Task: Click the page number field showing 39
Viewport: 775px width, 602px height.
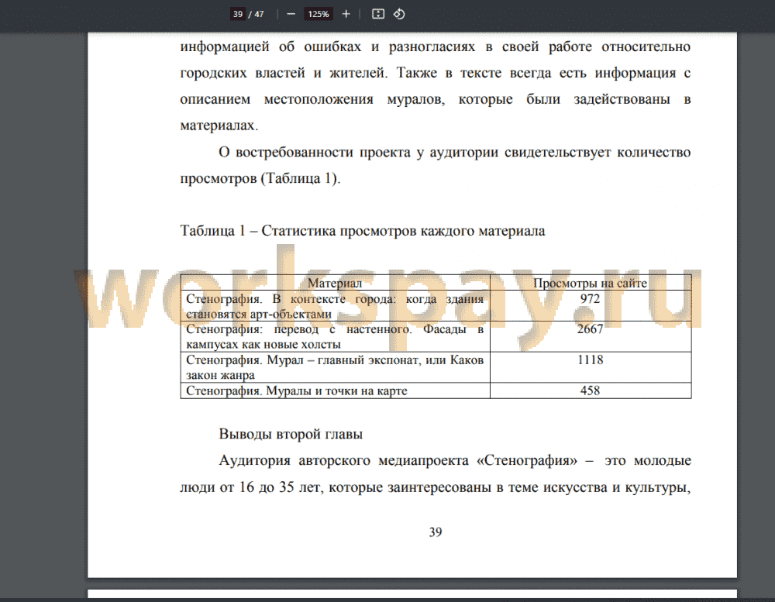Action: [x=238, y=14]
